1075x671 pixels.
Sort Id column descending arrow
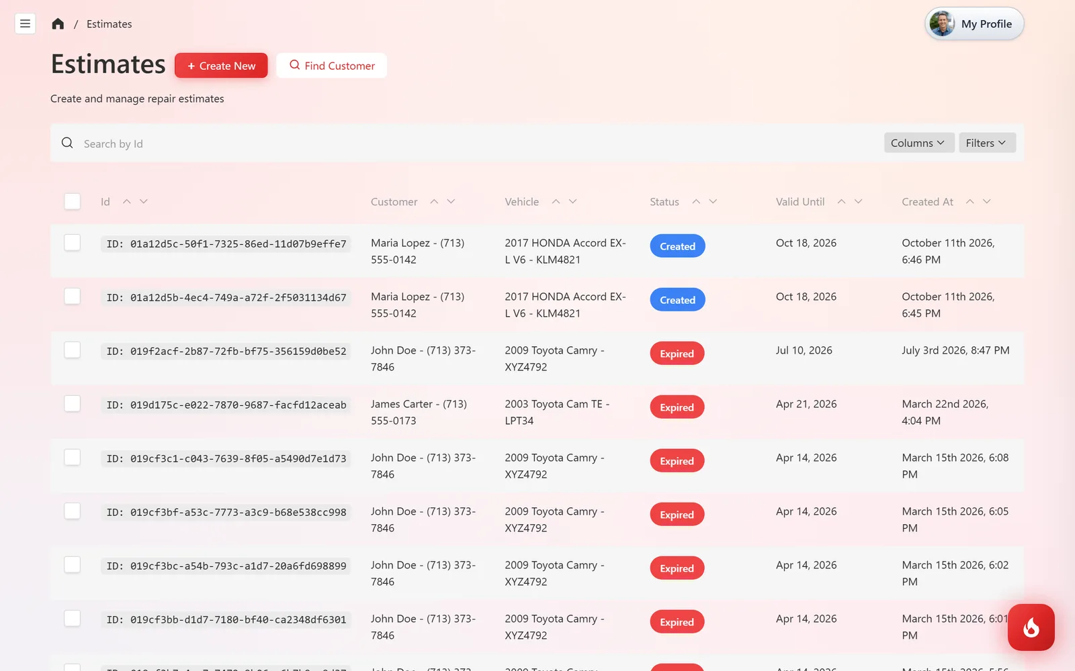[x=144, y=201]
